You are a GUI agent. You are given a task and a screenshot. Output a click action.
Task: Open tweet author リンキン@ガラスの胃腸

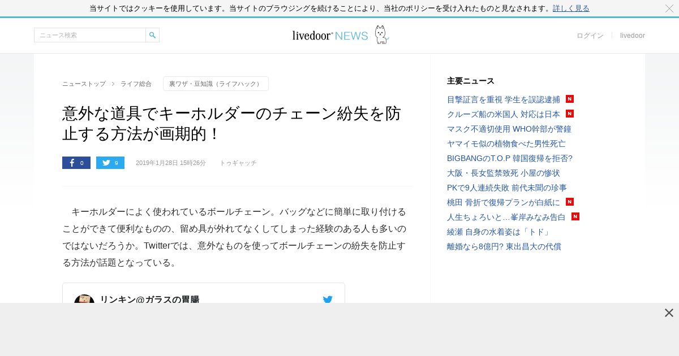(149, 299)
